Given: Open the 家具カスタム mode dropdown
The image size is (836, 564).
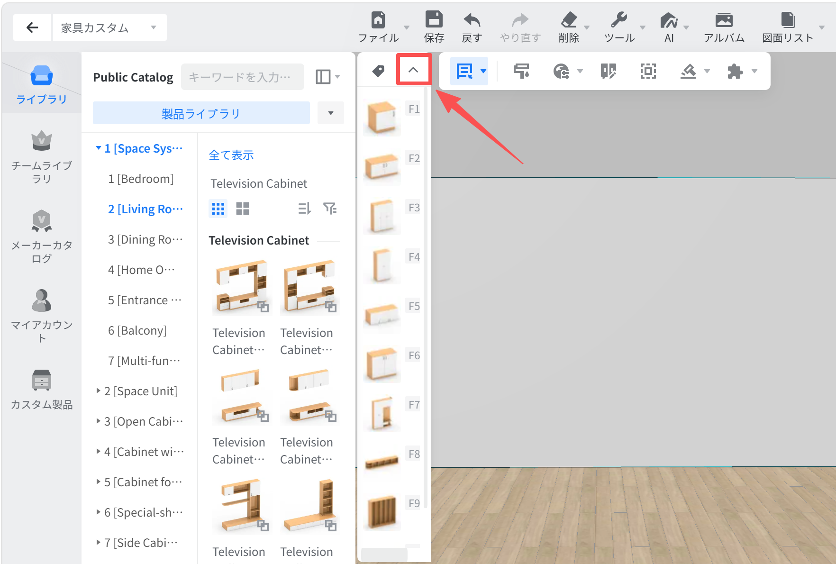Looking at the screenshot, I should [109, 27].
